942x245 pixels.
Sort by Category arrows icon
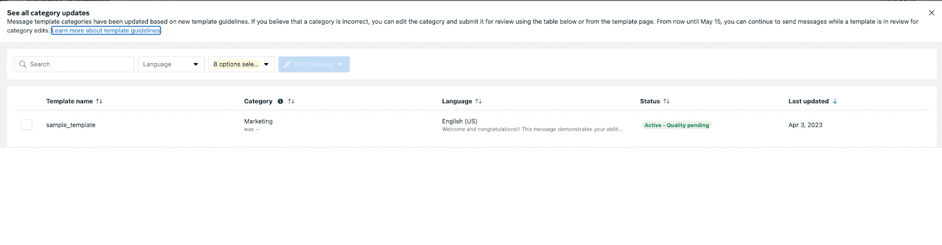pos(291,101)
